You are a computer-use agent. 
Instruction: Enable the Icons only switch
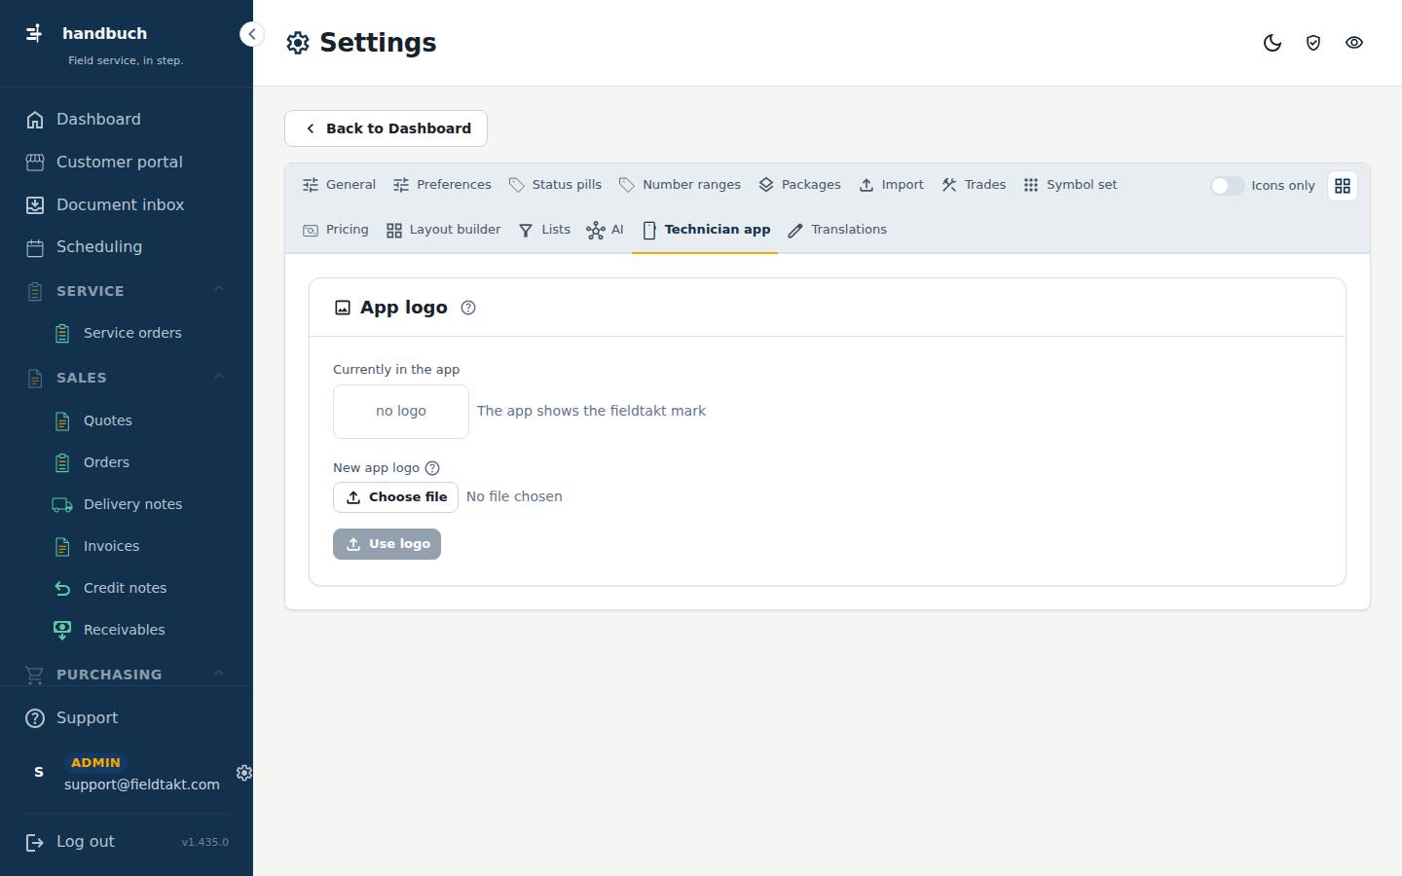(1227, 186)
